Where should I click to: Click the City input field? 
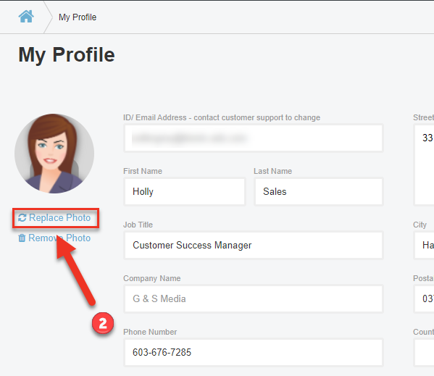[x=424, y=245]
